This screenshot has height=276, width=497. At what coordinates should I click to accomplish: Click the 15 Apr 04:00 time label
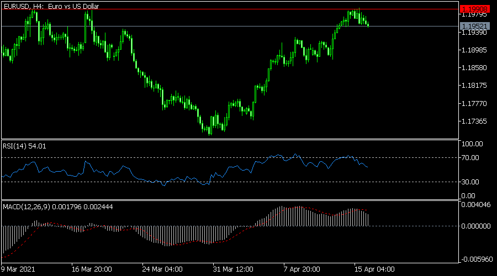374,270
